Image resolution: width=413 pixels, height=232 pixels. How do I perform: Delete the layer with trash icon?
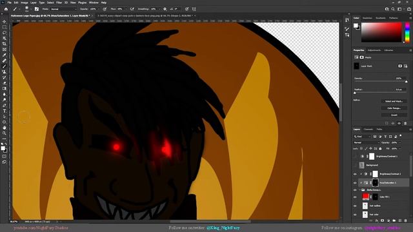[406, 220]
